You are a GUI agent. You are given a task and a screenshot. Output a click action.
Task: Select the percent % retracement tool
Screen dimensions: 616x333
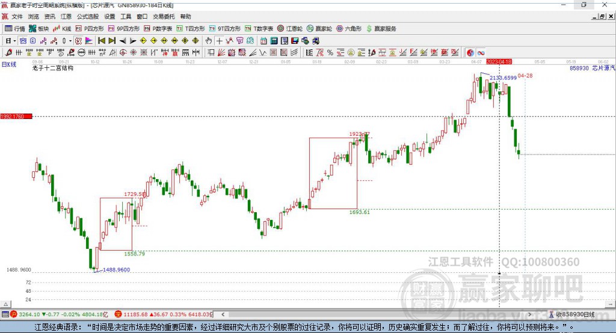(330, 53)
